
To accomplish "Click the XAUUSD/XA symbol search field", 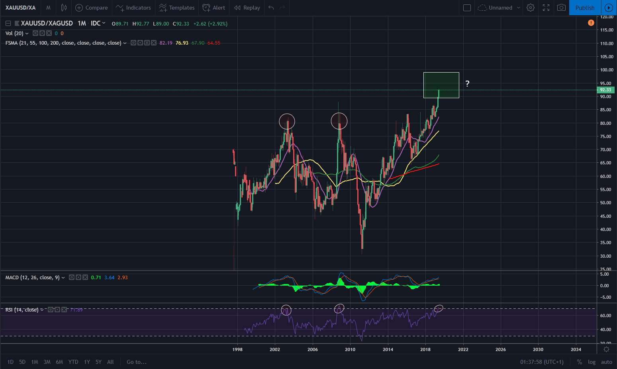I will coord(21,8).
